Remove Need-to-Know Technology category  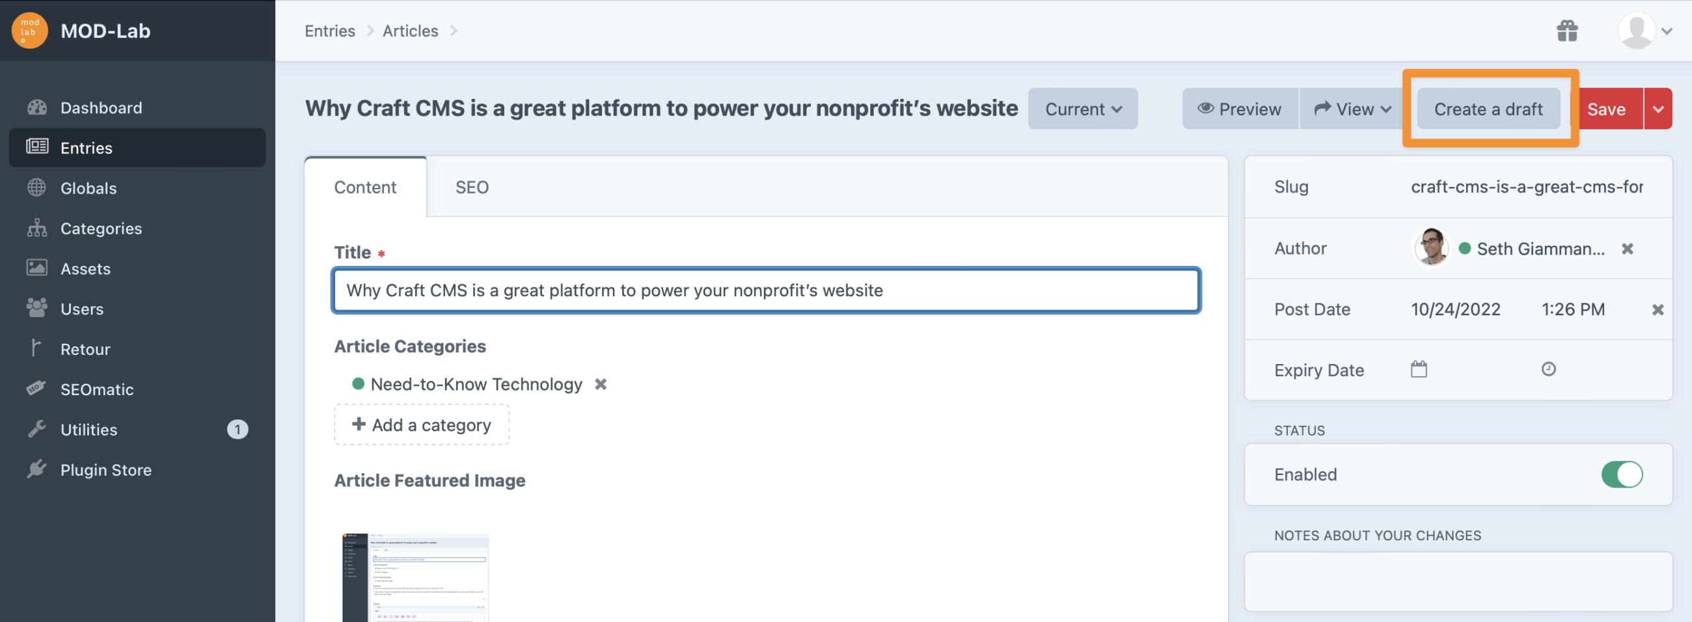pyautogui.click(x=601, y=385)
